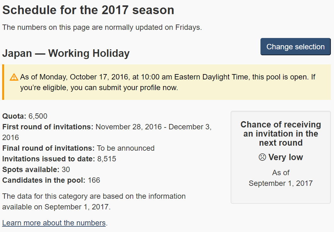Click the First round of invitations label

[x=48, y=127]
